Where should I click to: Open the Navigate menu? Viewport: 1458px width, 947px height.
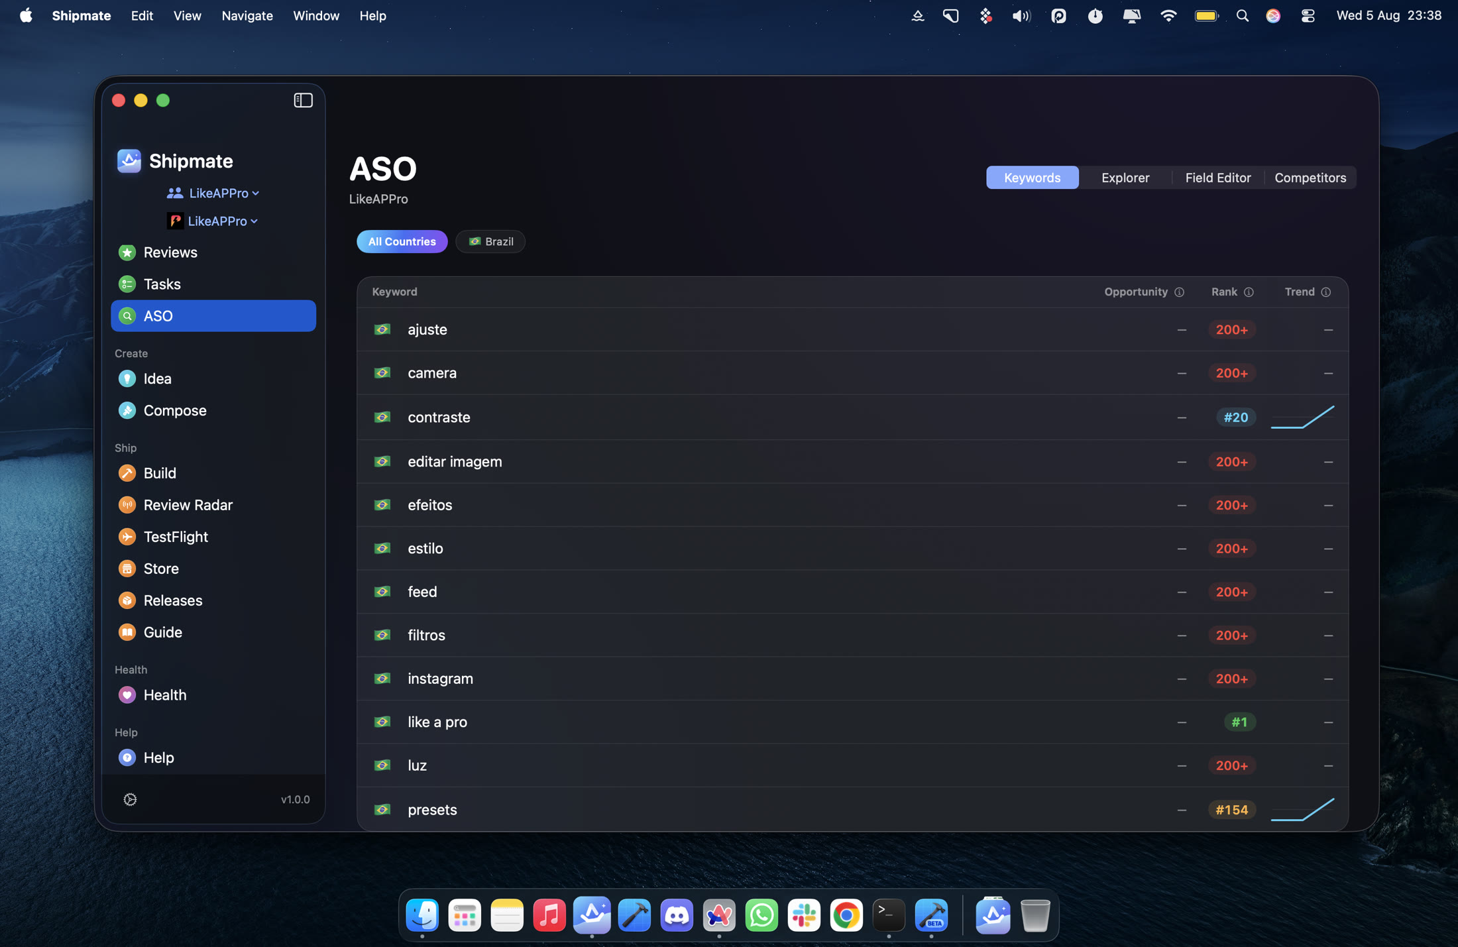[247, 15]
